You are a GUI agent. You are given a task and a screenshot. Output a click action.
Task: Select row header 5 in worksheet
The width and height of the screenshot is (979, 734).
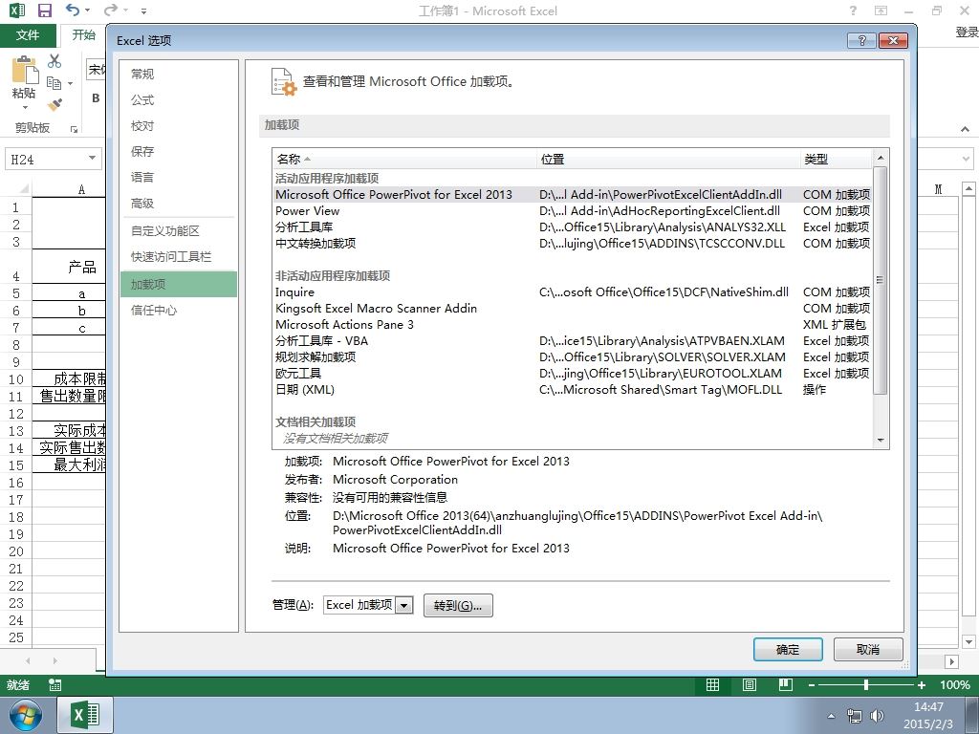tap(16, 294)
